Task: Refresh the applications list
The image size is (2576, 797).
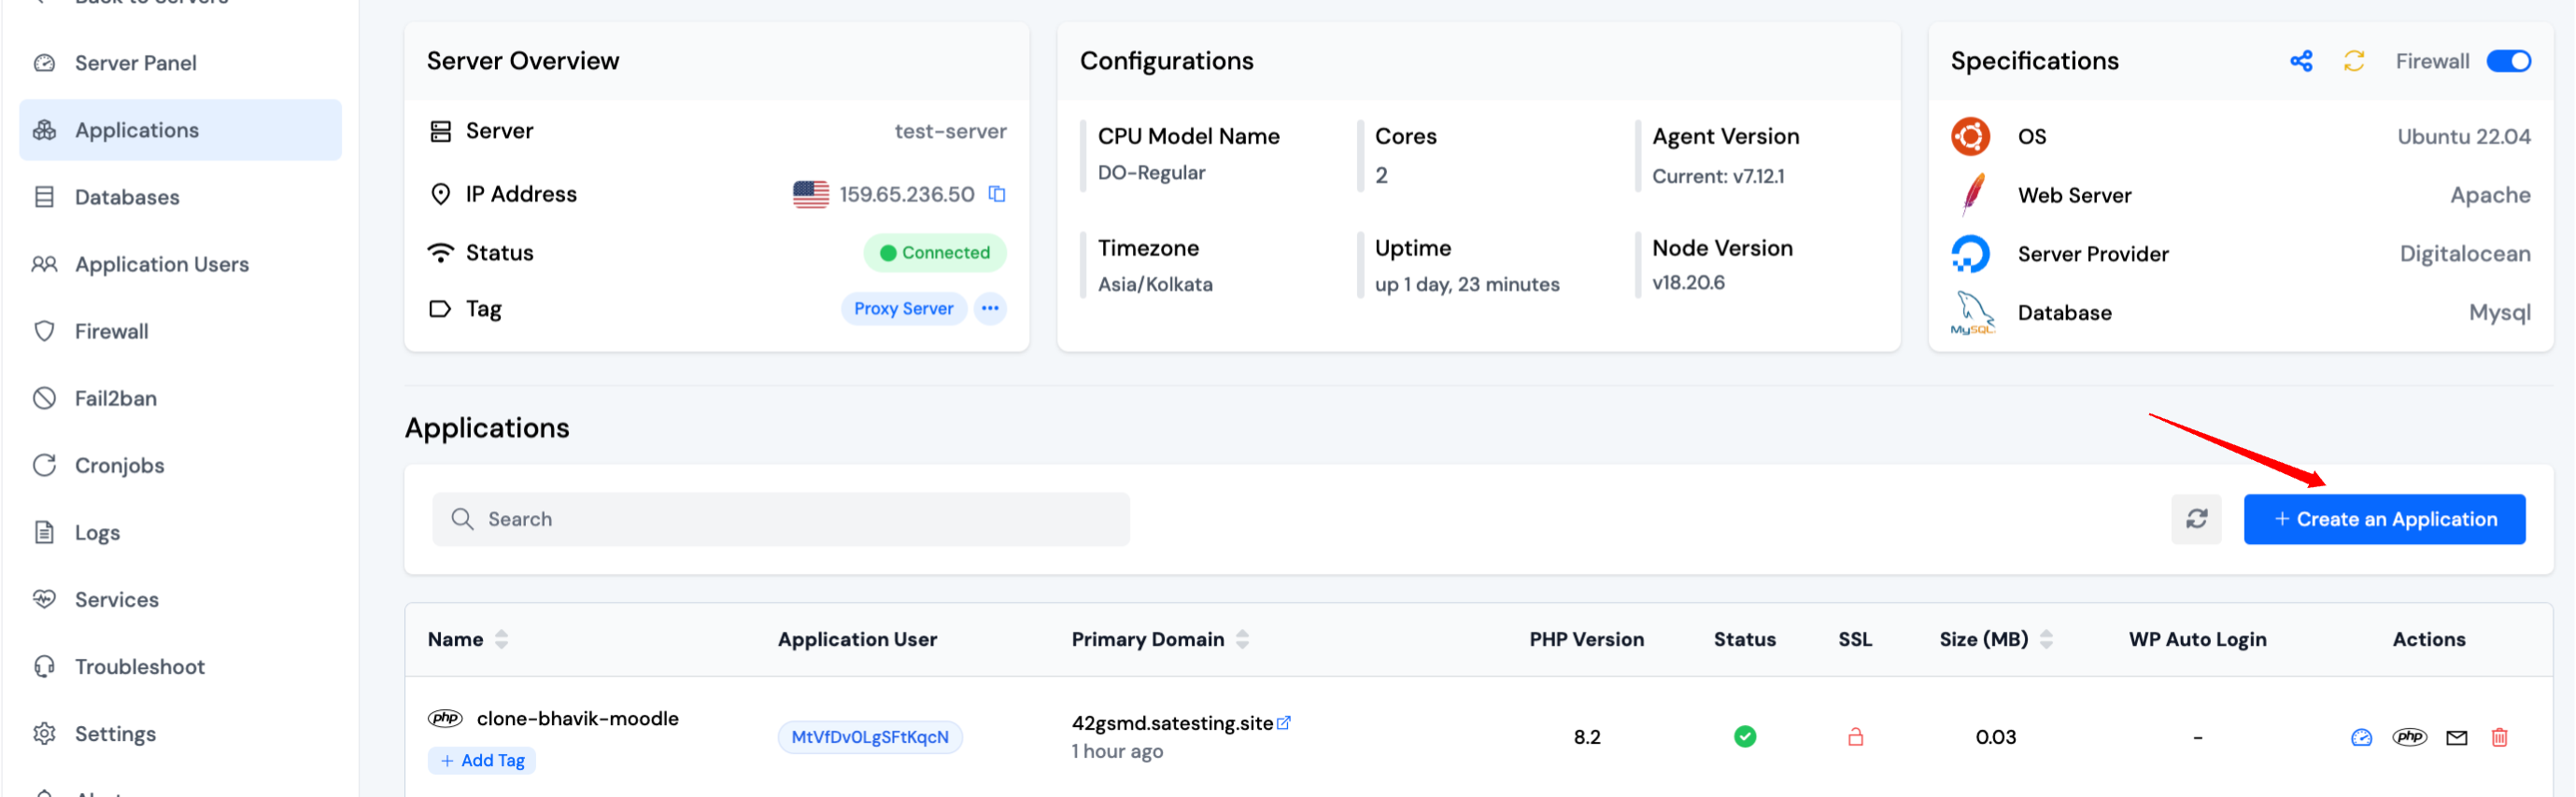Action: click(2195, 518)
